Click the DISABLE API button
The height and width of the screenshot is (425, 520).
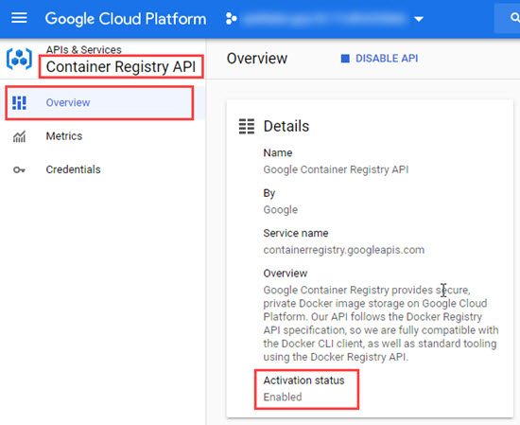pyautogui.click(x=379, y=59)
